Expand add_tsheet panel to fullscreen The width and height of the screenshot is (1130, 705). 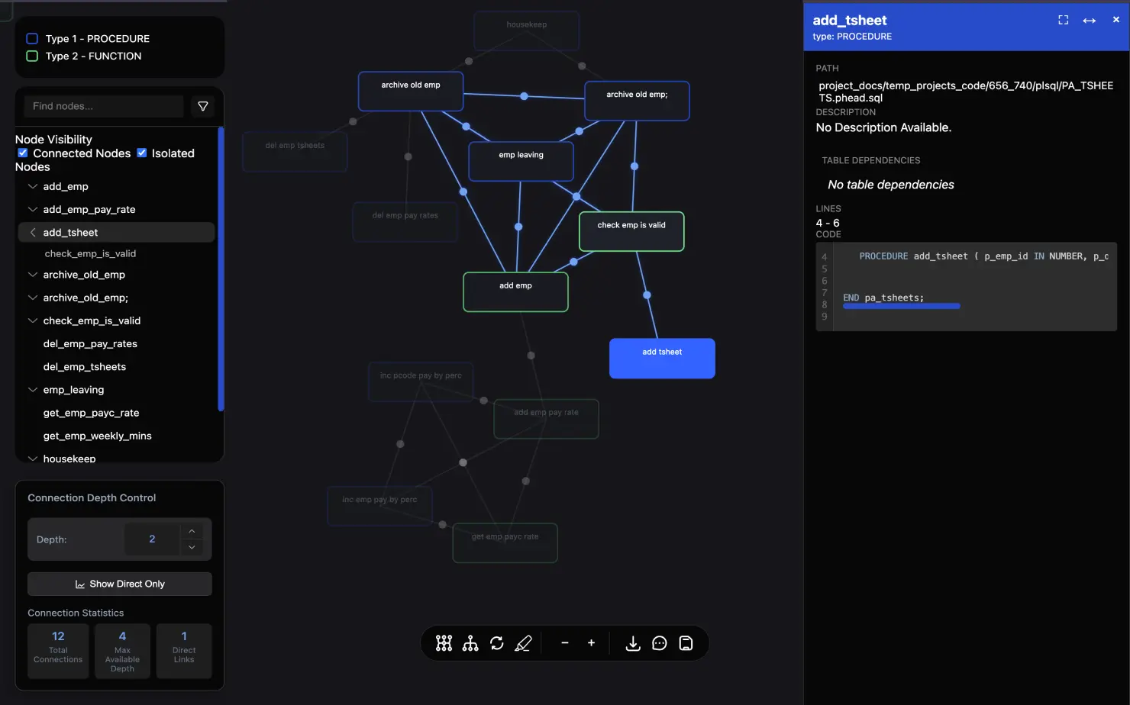(1063, 20)
